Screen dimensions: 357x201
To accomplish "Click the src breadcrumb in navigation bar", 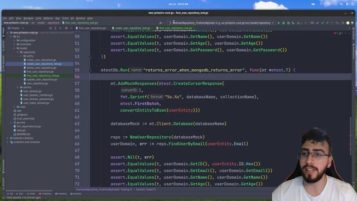I will pos(33,23).
